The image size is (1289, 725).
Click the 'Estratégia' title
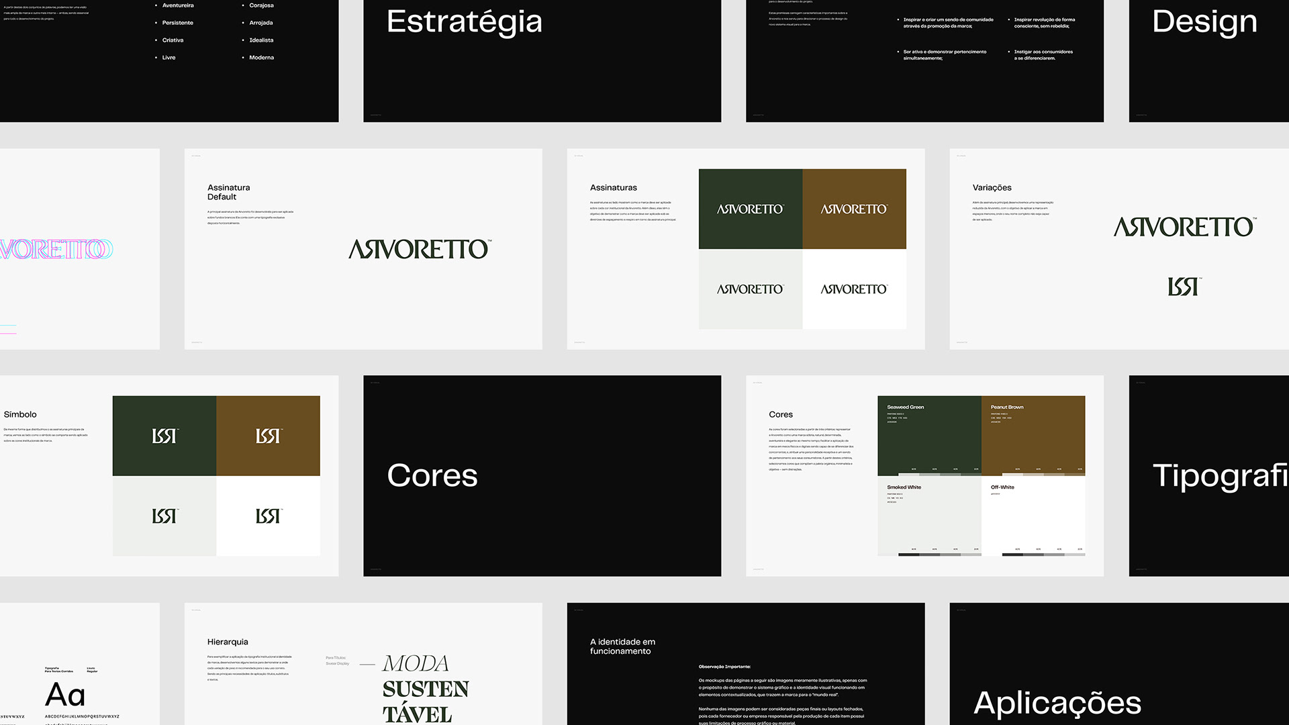tap(465, 23)
